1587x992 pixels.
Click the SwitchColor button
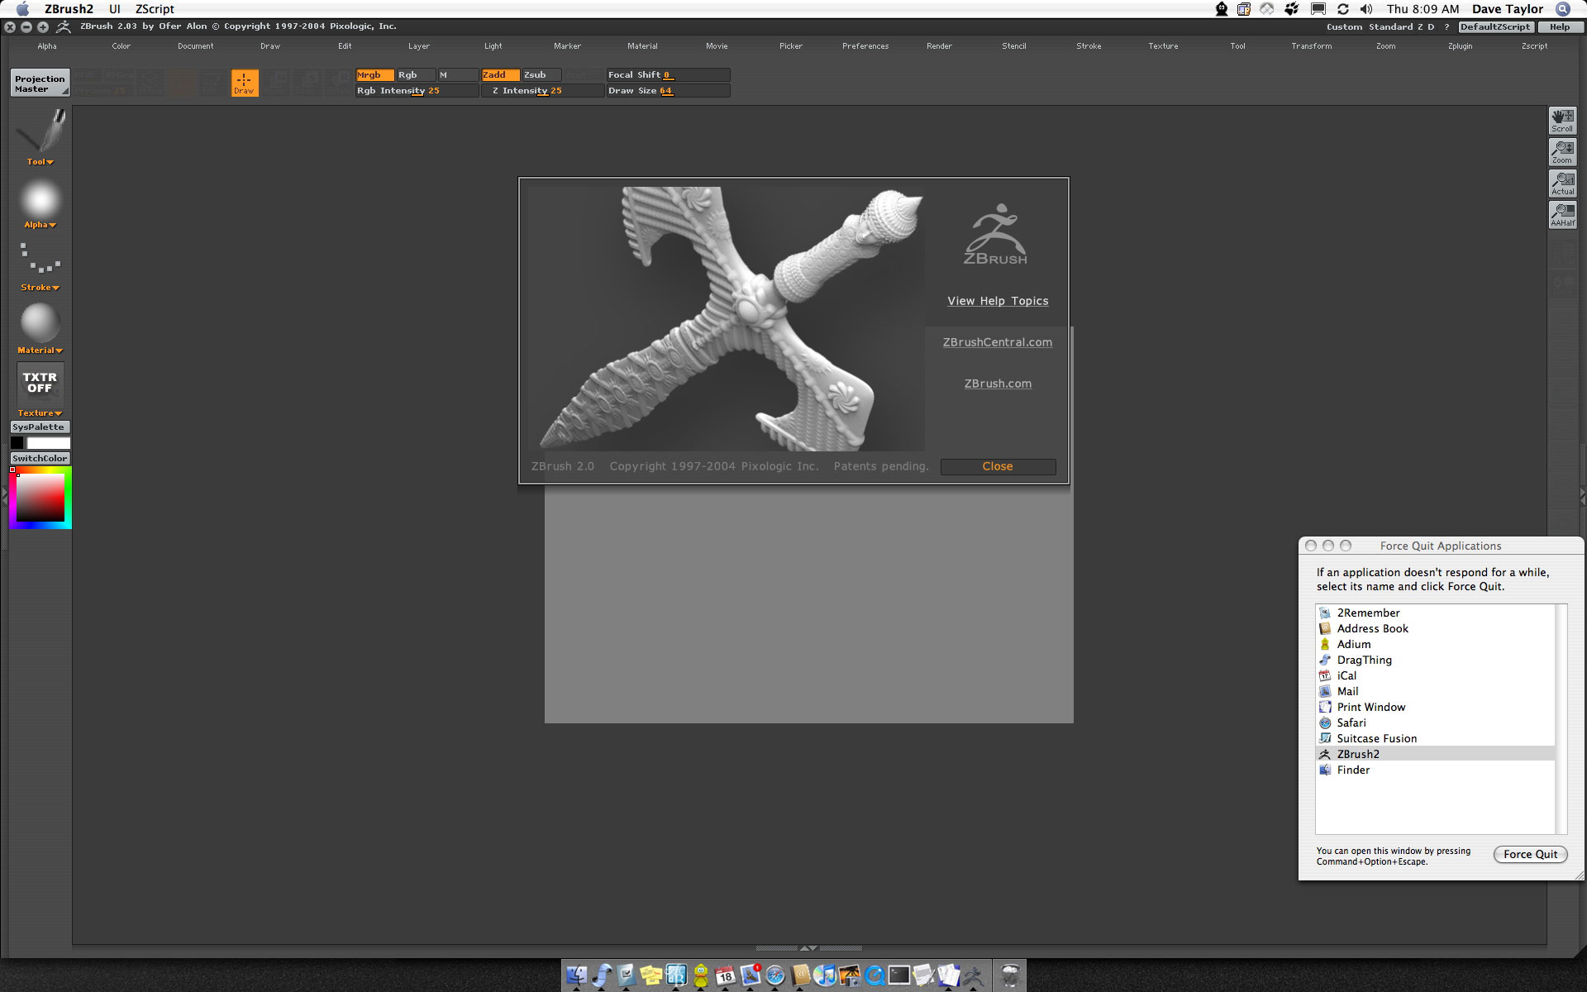click(x=40, y=459)
